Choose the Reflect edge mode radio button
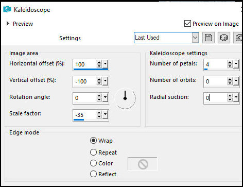Screen dimensions: 243x187 point(93,174)
